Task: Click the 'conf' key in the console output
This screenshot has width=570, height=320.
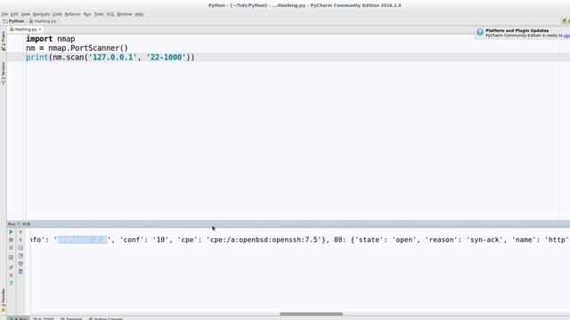Action: 132,239
